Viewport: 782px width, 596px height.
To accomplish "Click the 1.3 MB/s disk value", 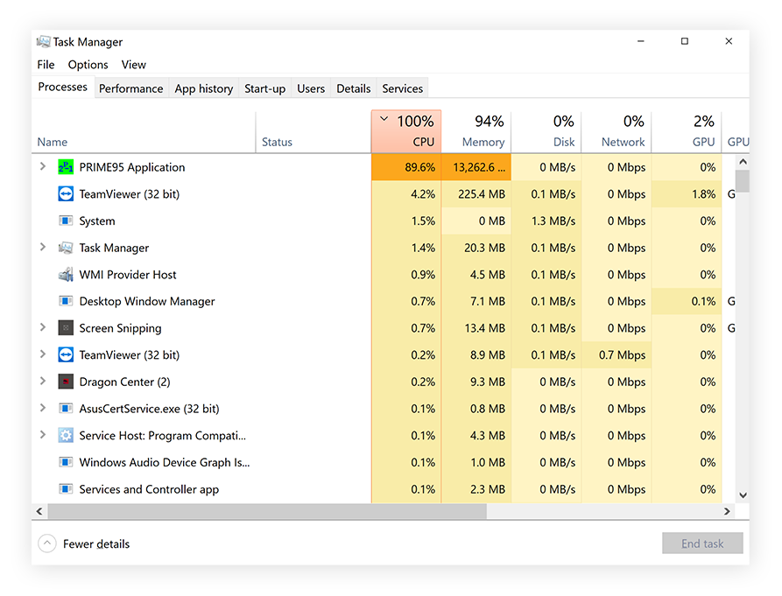I will tap(553, 221).
